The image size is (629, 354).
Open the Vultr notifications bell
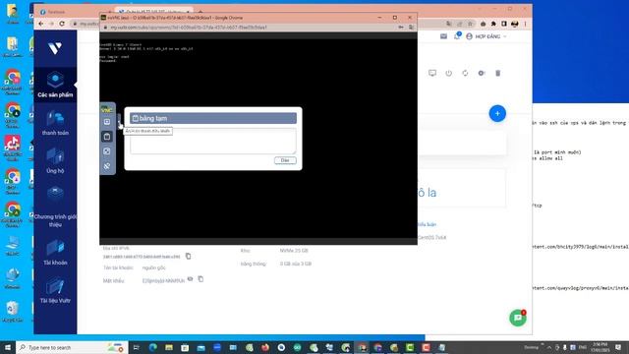457,36
